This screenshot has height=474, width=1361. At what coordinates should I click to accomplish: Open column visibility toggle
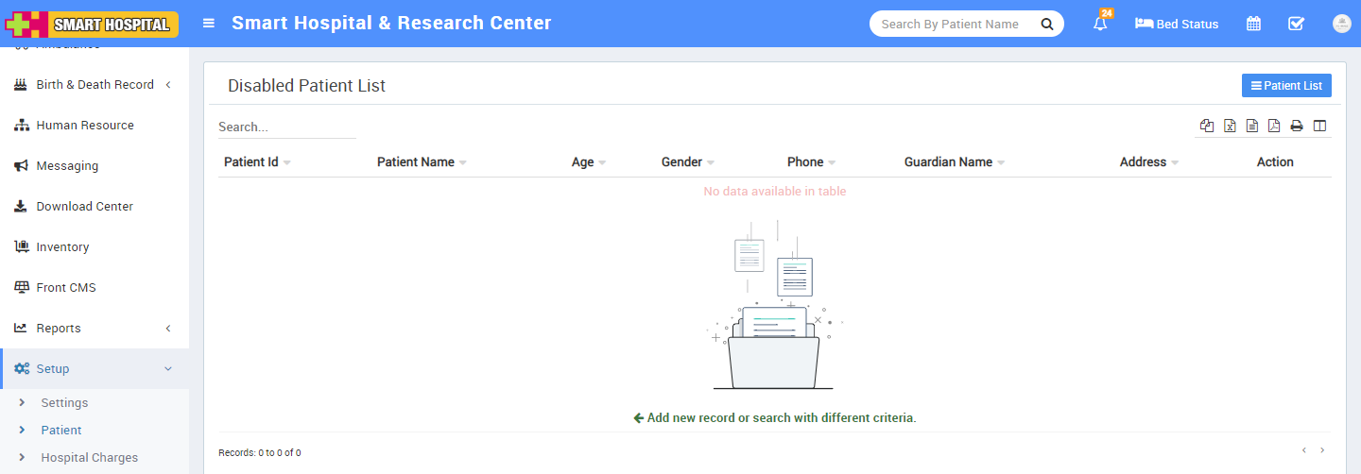coord(1319,126)
